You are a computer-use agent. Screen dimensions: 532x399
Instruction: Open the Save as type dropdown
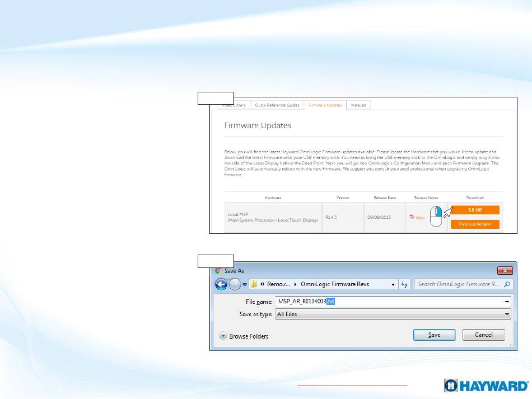pos(393,314)
